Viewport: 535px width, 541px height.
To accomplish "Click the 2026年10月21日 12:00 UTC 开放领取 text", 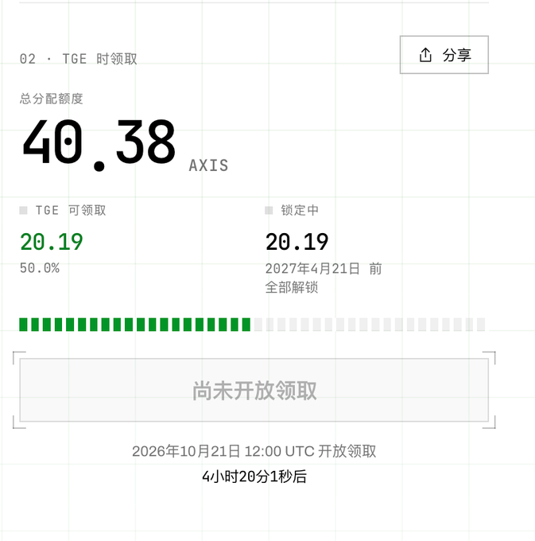I will pyautogui.click(x=254, y=451).
